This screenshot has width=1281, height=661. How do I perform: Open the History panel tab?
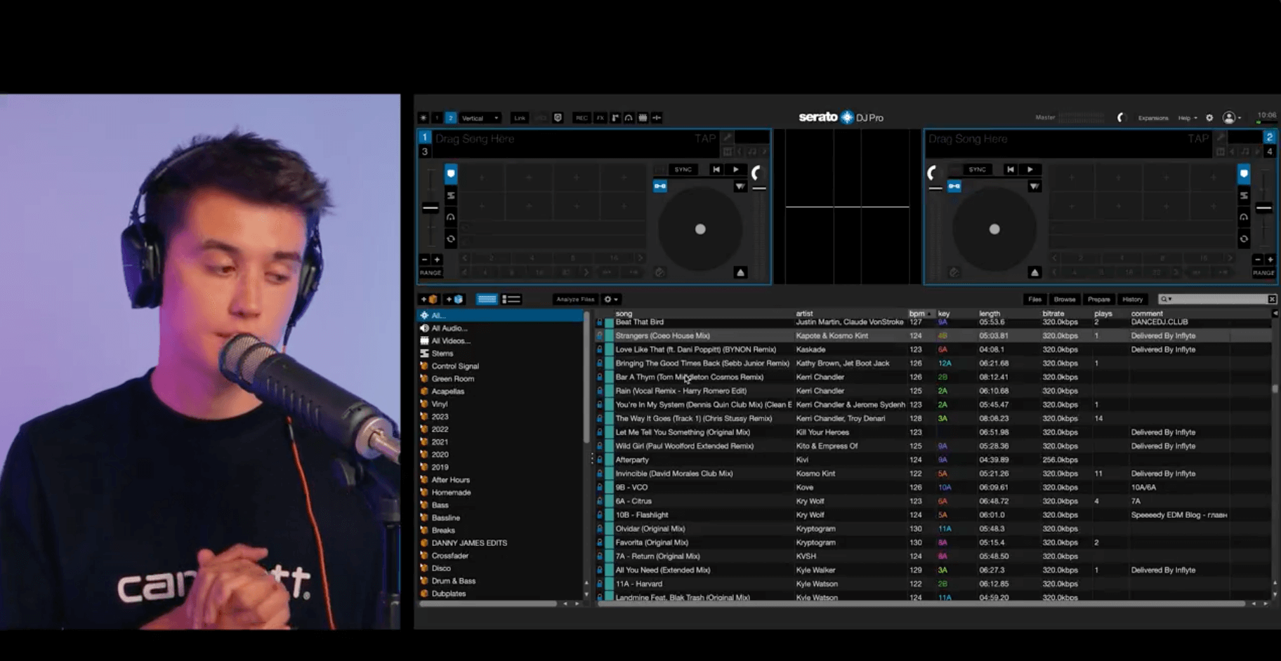[1132, 299]
